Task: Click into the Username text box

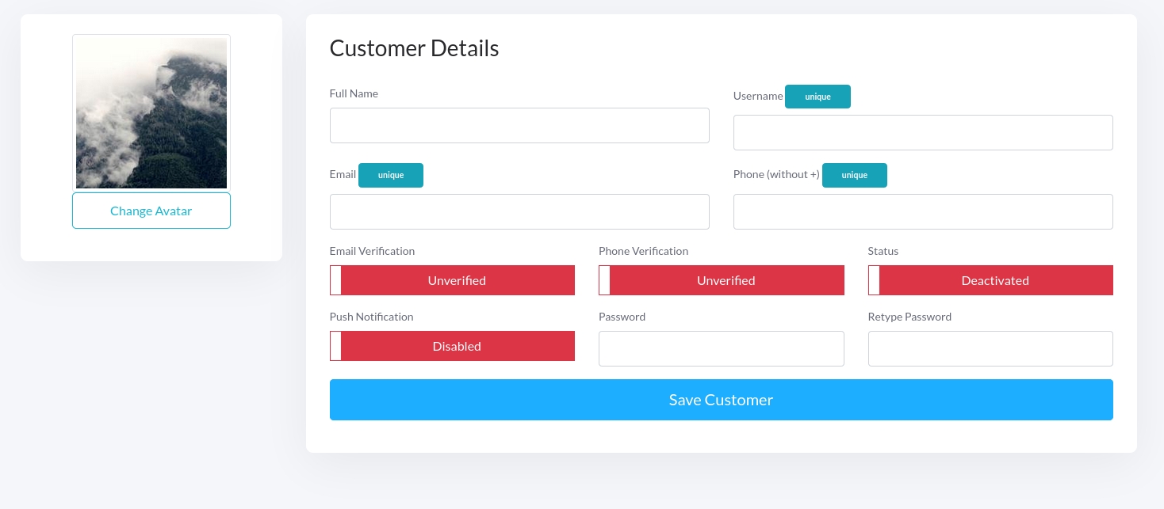Action: 922,133
